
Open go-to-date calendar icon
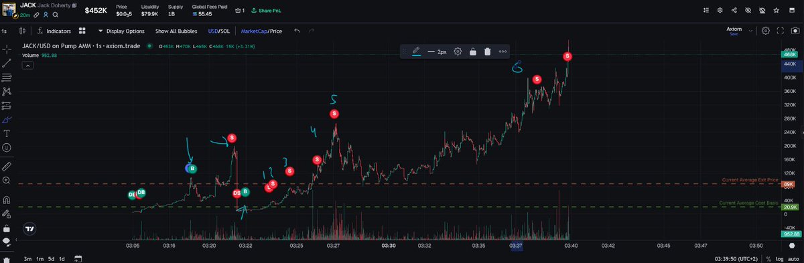pos(78,258)
